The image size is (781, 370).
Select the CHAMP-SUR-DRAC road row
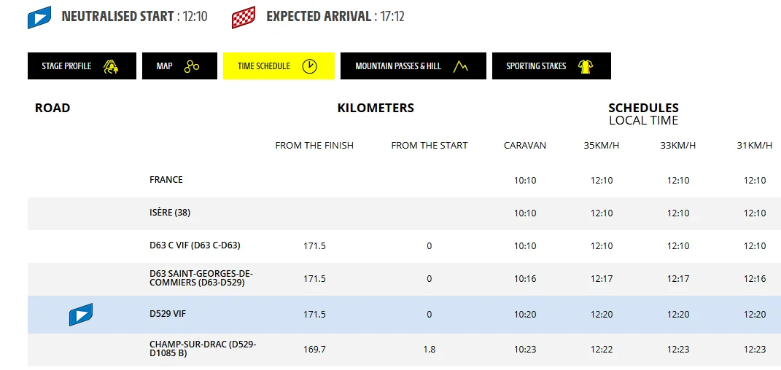(404, 349)
